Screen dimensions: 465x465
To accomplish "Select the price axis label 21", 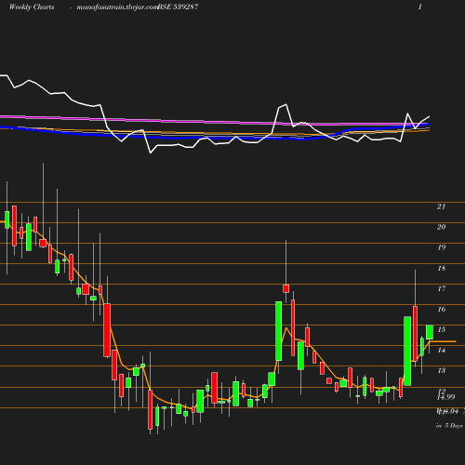I will 441,206.
